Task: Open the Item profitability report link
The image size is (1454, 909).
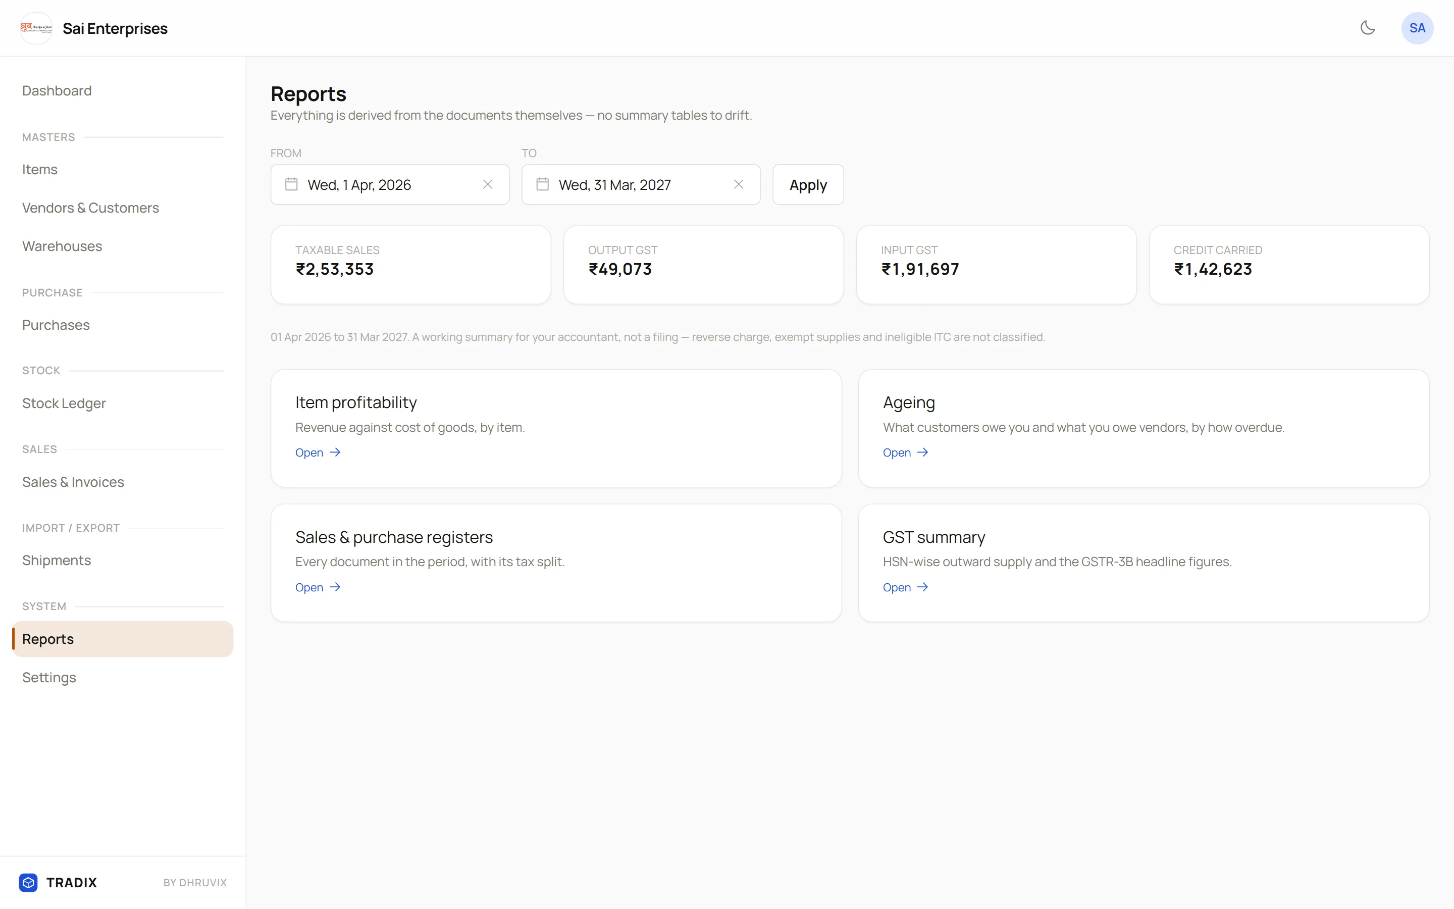Action: [x=317, y=452]
